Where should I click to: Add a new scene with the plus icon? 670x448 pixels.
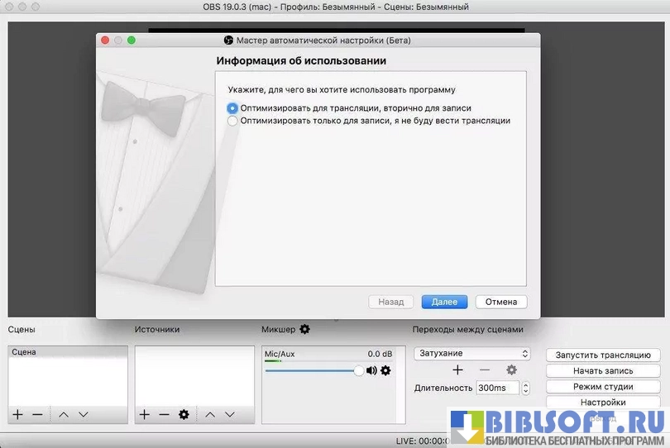(x=17, y=414)
